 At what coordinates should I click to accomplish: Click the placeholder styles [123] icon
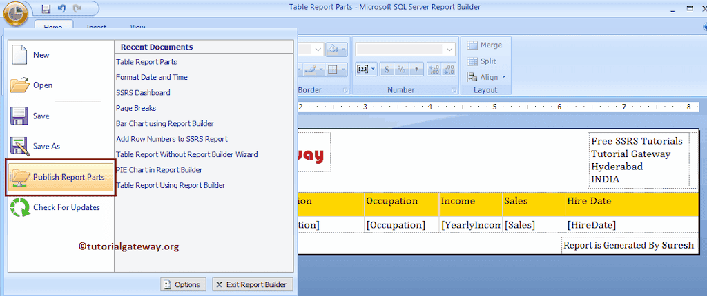(x=362, y=70)
